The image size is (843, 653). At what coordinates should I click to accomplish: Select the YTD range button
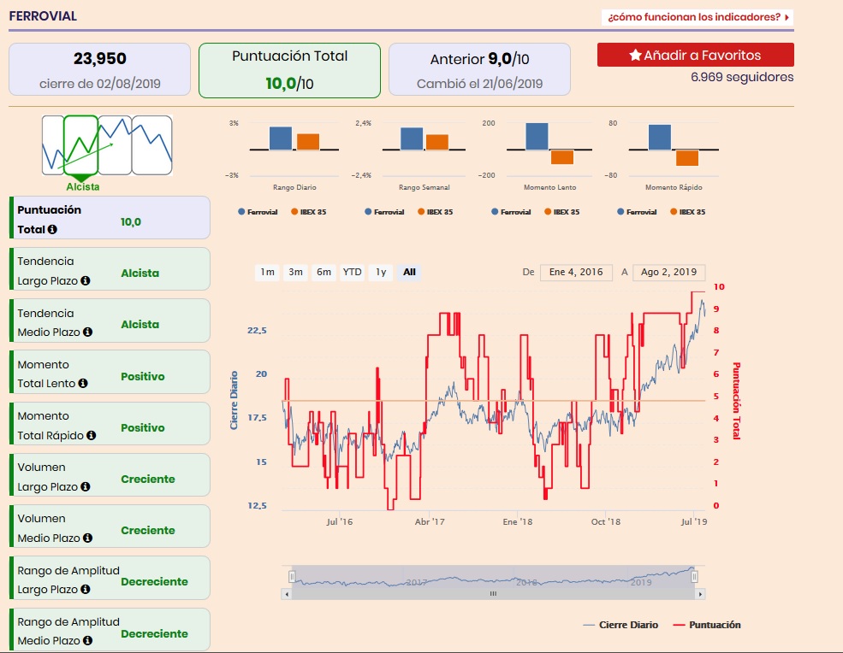(x=352, y=273)
